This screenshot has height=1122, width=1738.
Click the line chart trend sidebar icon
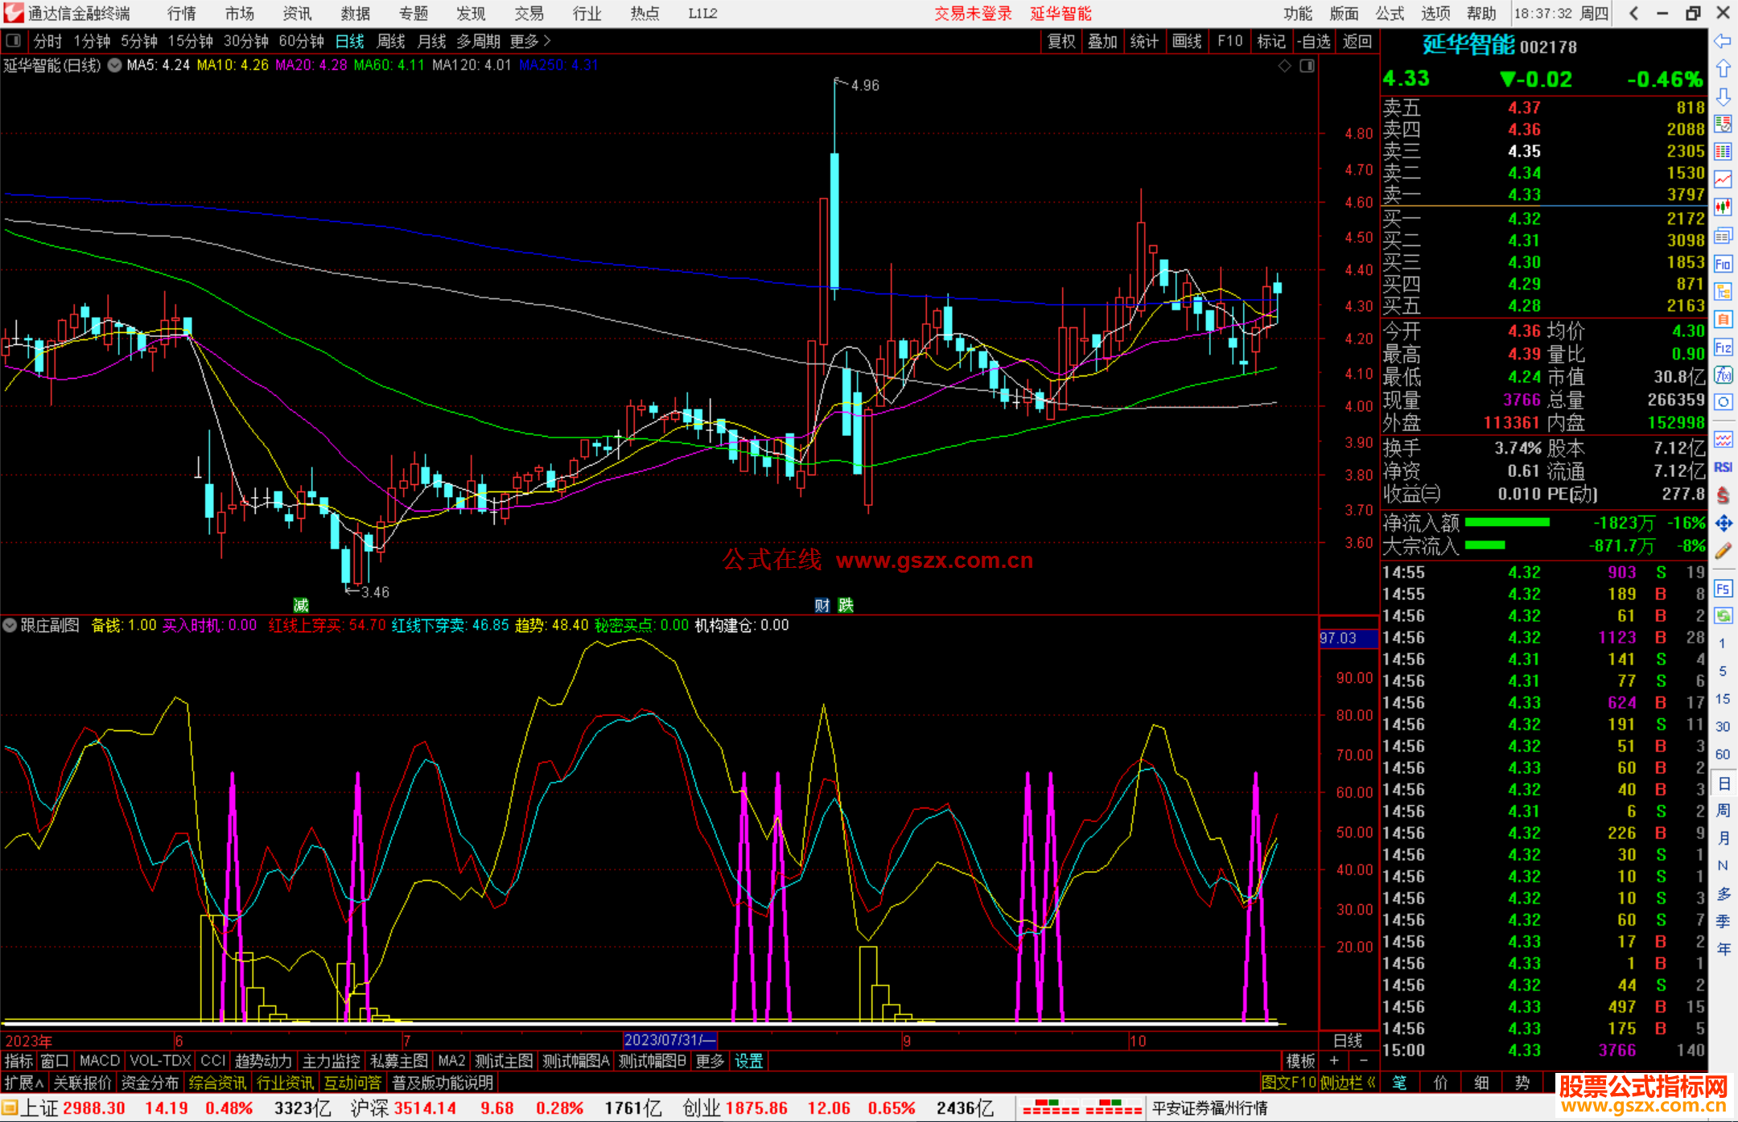point(1723,179)
